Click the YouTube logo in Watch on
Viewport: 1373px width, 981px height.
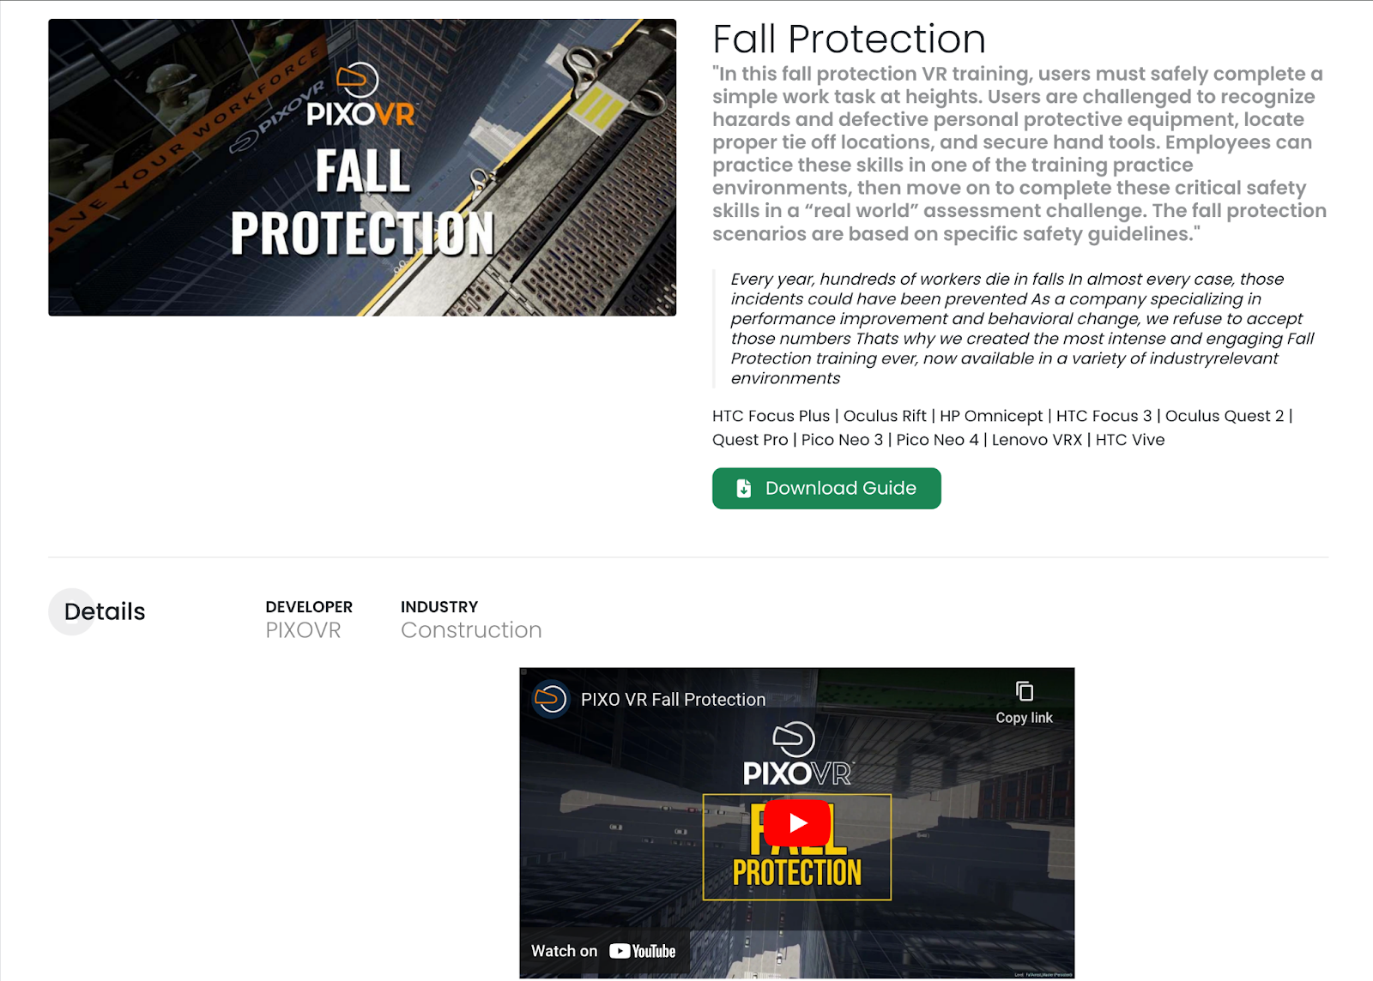pos(643,951)
